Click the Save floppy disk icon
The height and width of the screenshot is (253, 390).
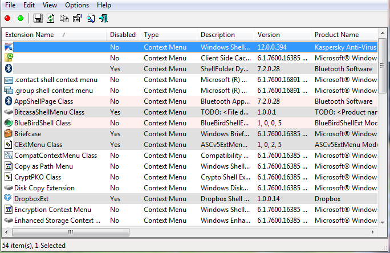point(38,18)
